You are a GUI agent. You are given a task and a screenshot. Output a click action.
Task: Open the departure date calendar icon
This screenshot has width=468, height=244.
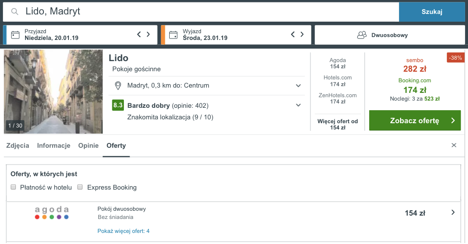[x=173, y=35]
